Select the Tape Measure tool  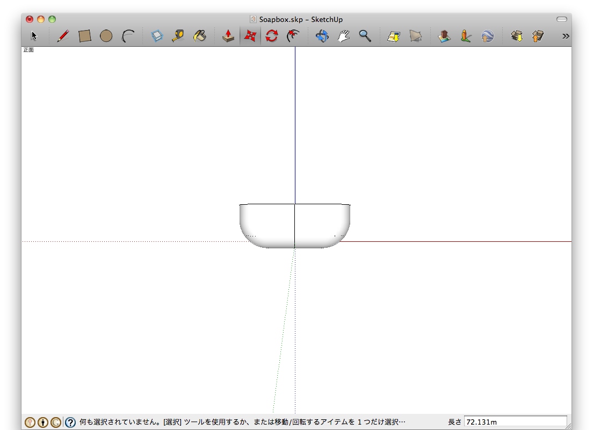pyautogui.click(x=178, y=36)
